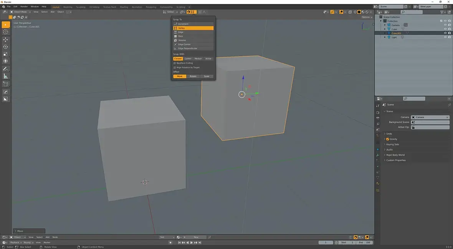Select the Rotate tool in the left toolbar

point(5,47)
